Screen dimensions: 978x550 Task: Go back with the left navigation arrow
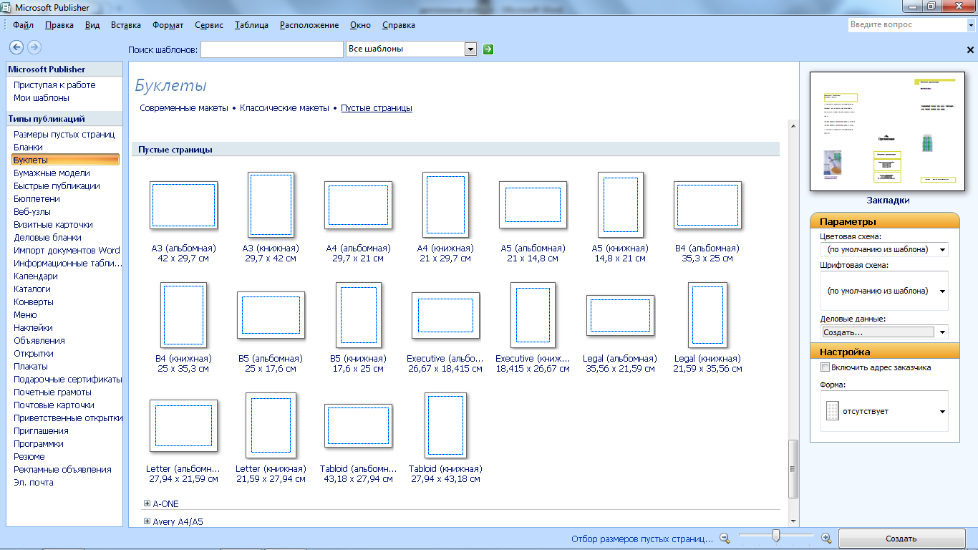pyautogui.click(x=16, y=47)
